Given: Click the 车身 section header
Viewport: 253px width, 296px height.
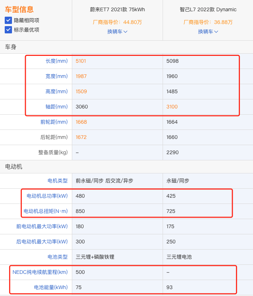Looking at the screenshot, I should point(11,47).
